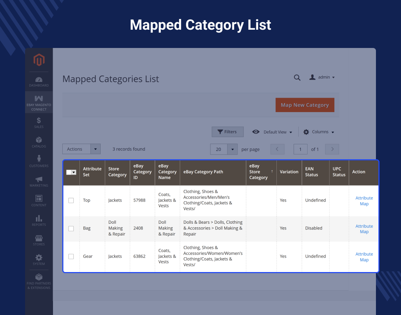Image resolution: width=401 pixels, height=315 pixels.
Task: Toggle the select-all header checkbox
Action: pos(69,172)
